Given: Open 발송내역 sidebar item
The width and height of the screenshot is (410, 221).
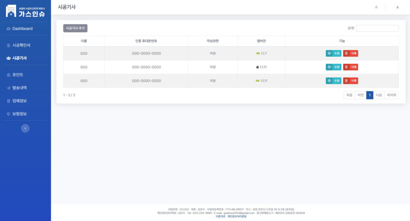Looking at the screenshot, I should pyautogui.click(x=19, y=88).
